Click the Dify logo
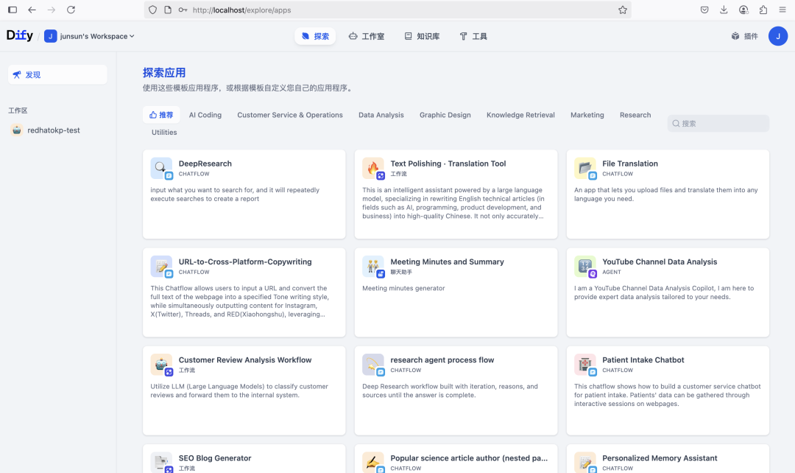Screen dimensions: 795x473 point(20,35)
